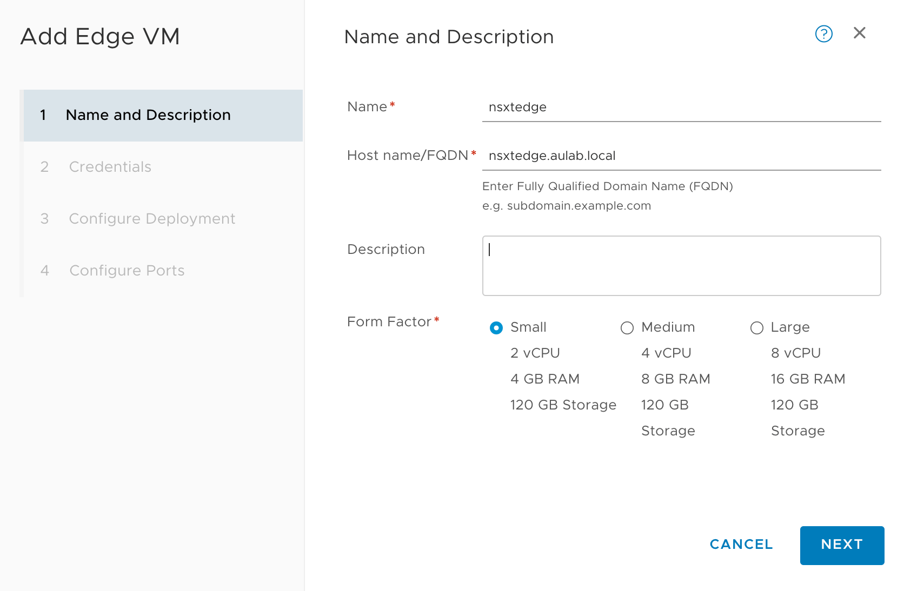Viewport: 904px width, 591px height.
Task: Select the Small form factor radio button
Action: (496, 328)
